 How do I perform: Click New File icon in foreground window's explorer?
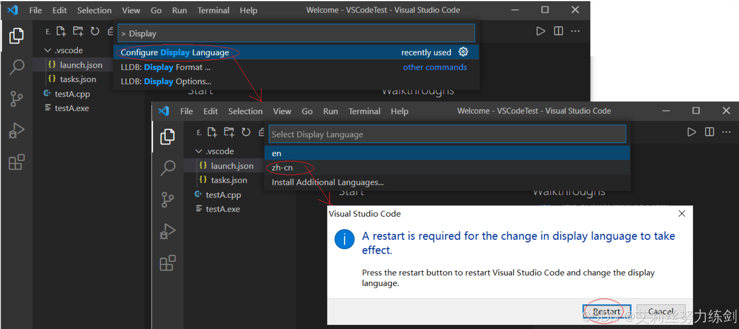click(x=212, y=132)
